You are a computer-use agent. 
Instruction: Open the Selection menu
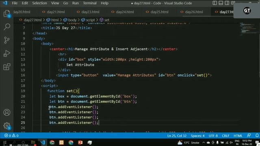click(x=39, y=3)
